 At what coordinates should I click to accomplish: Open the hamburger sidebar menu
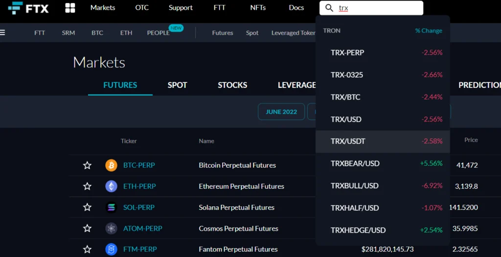tap(2, 33)
